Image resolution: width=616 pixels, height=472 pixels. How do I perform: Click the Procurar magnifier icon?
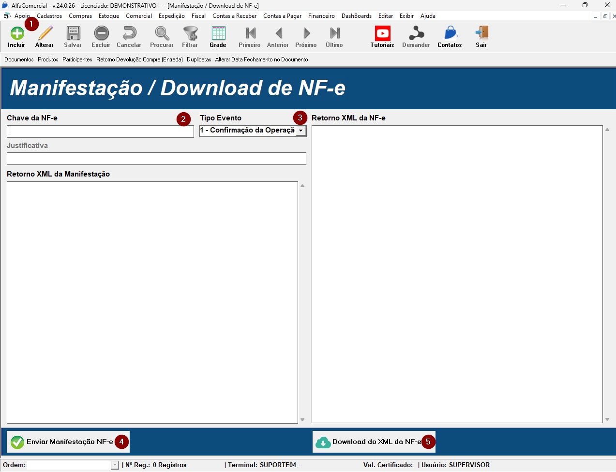(x=162, y=34)
